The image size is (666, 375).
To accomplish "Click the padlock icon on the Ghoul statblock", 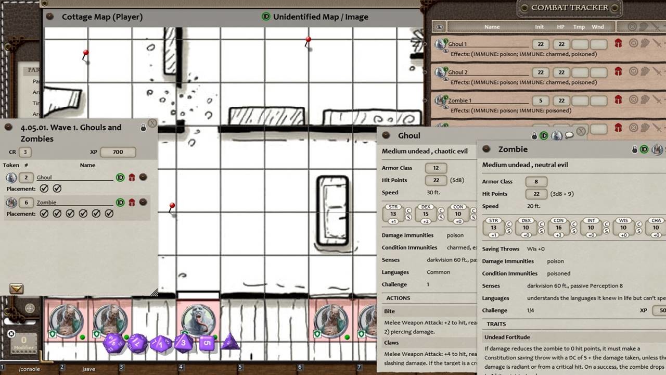I will pyautogui.click(x=534, y=135).
